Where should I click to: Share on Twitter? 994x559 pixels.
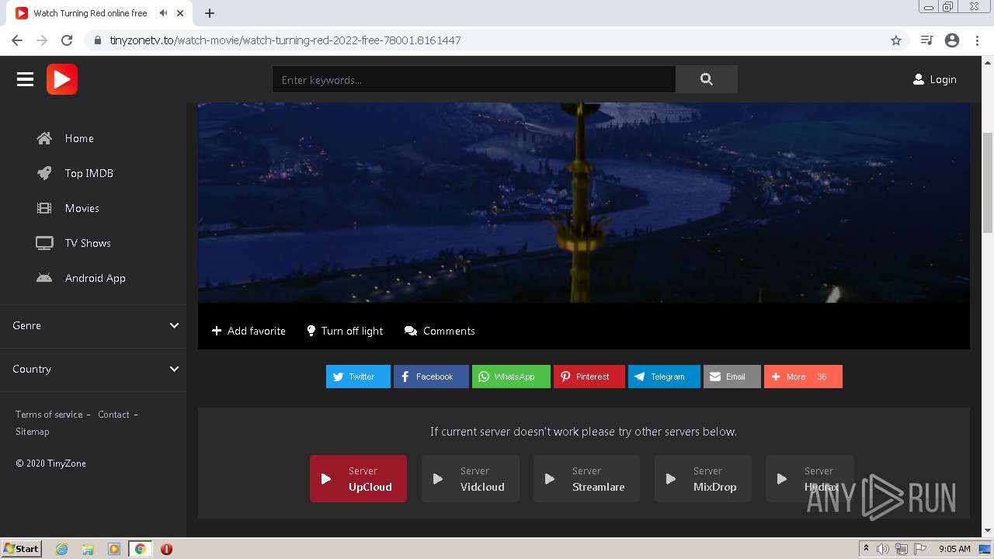pyautogui.click(x=358, y=377)
